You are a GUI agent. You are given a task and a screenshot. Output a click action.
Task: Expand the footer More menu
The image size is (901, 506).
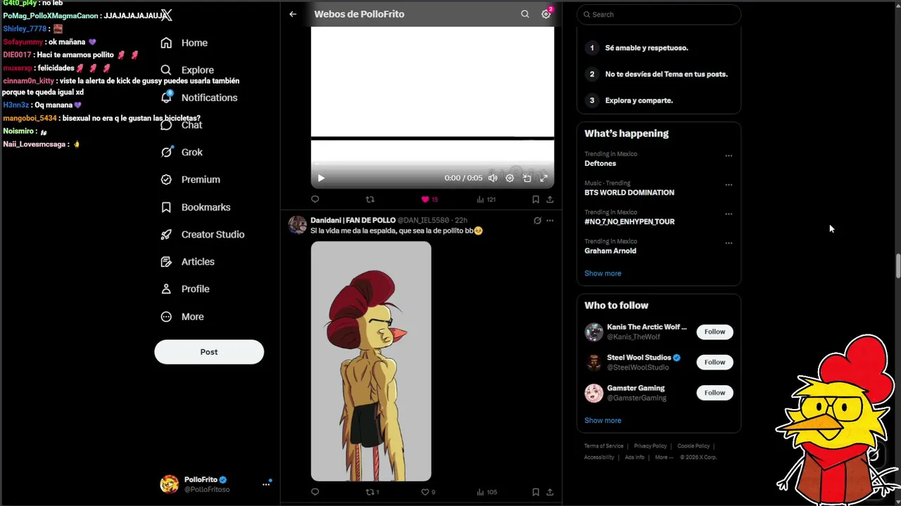(x=663, y=458)
